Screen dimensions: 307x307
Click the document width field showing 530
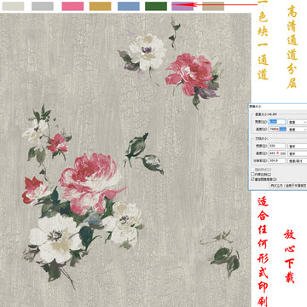tap(277, 146)
